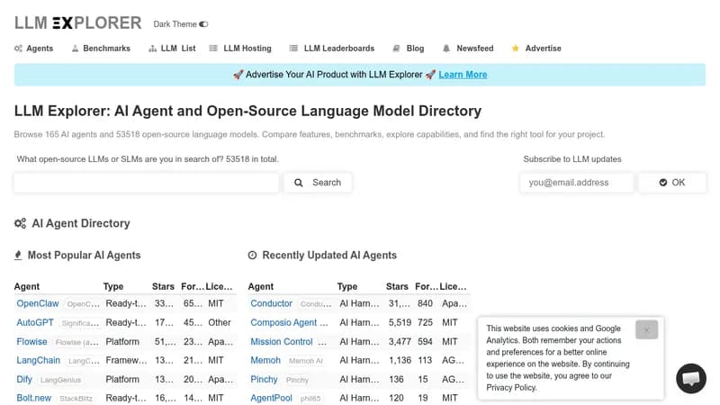
Task: Open the AgentPool agent link
Action: point(272,398)
